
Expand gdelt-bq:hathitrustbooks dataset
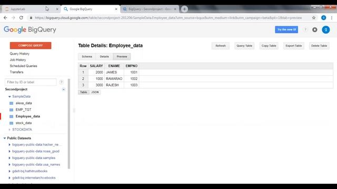9,171
